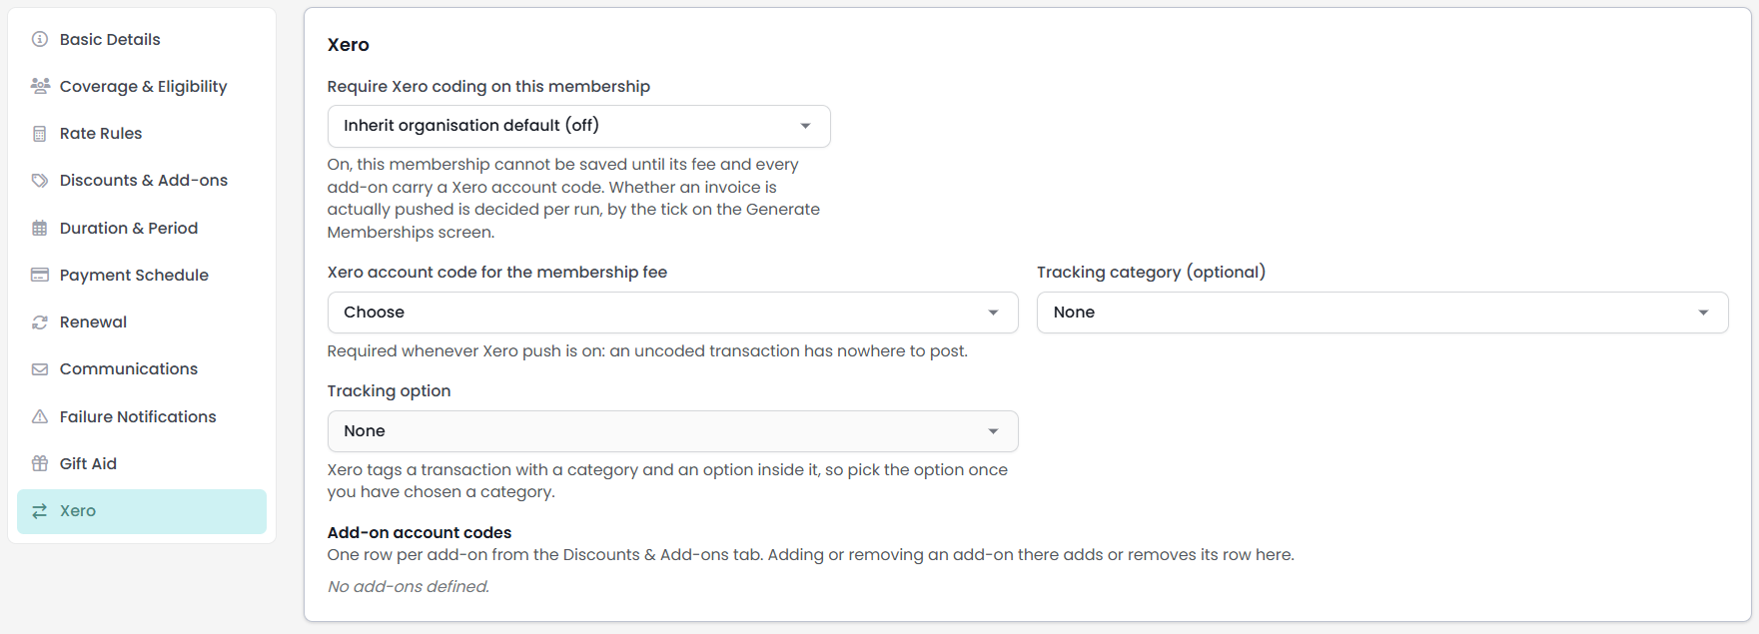Click the Discounts & Add-ons tag icon
1759x634 pixels.
click(x=40, y=181)
